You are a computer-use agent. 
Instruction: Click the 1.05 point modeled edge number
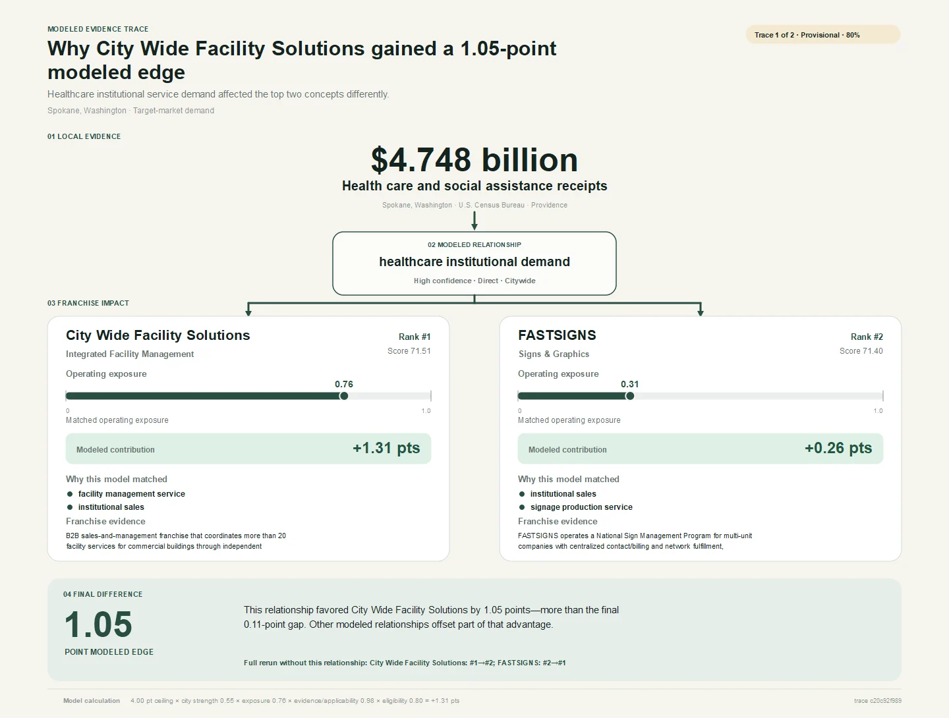(98, 624)
